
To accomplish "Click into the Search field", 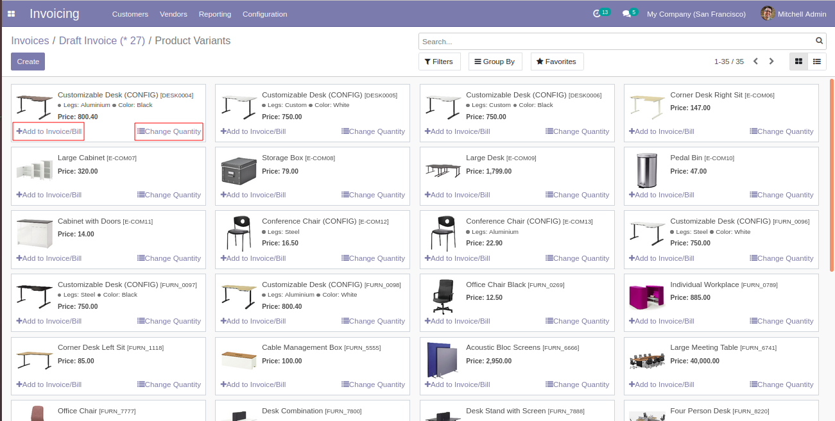I will pos(616,42).
